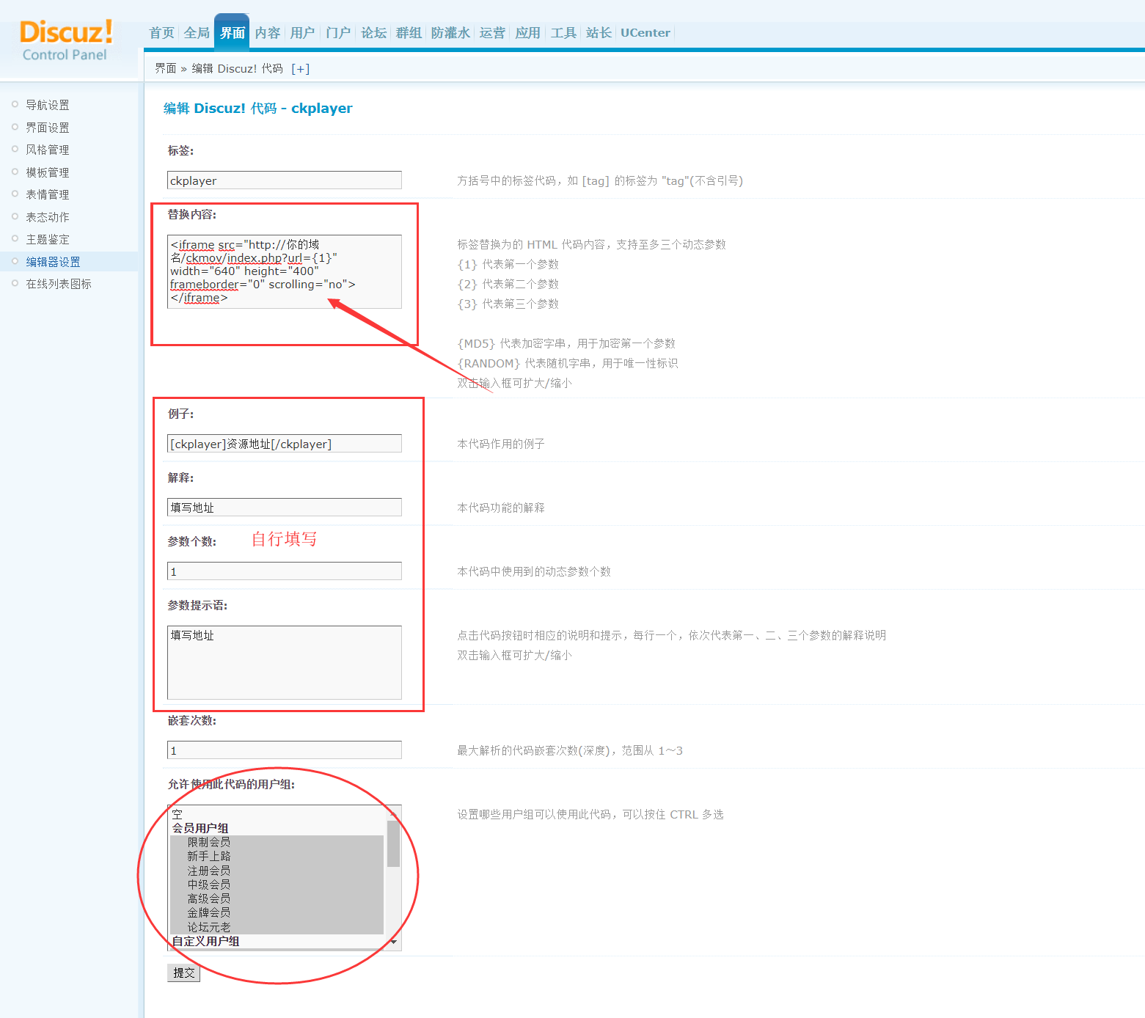Open the UCenter top navigation tab
Image resolution: width=1145 pixels, height=1018 pixels.
pyautogui.click(x=645, y=33)
